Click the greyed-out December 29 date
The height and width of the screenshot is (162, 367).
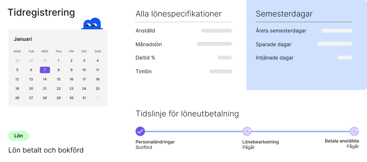click(x=17, y=61)
